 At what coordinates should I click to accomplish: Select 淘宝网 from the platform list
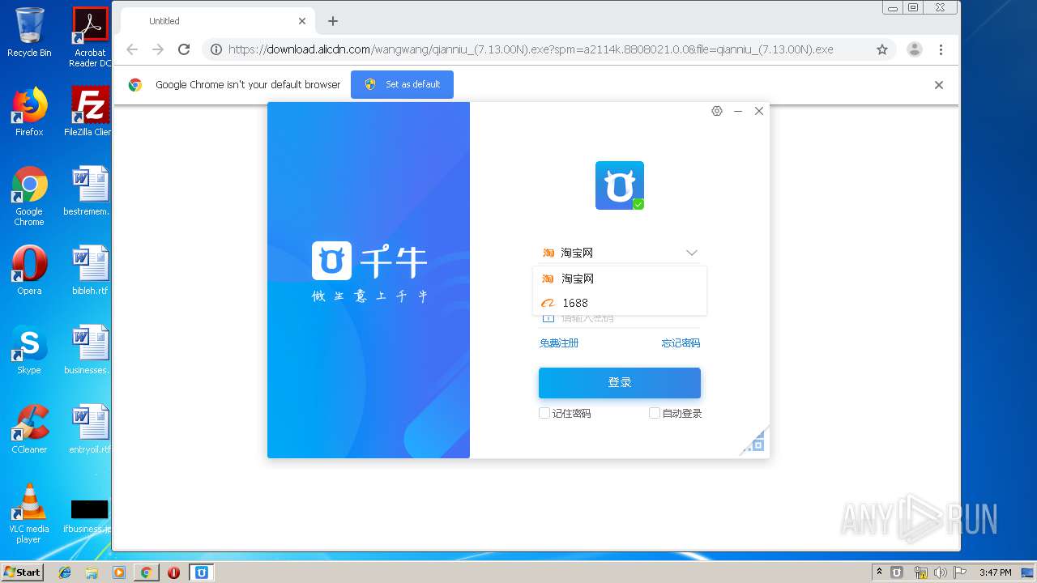click(x=620, y=279)
